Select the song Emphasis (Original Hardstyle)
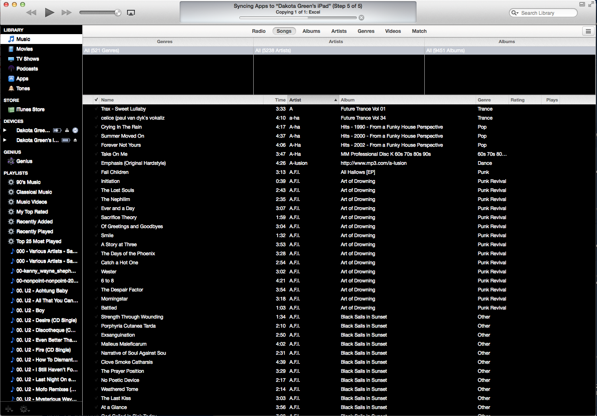This screenshot has width=597, height=416. (133, 163)
